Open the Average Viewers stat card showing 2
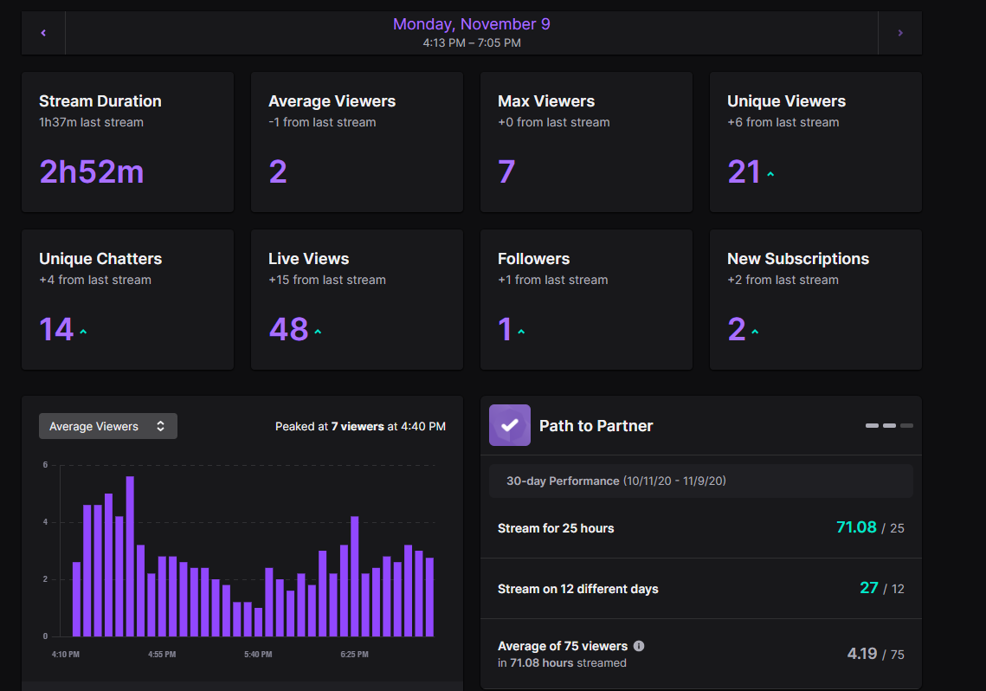 (358, 142)
